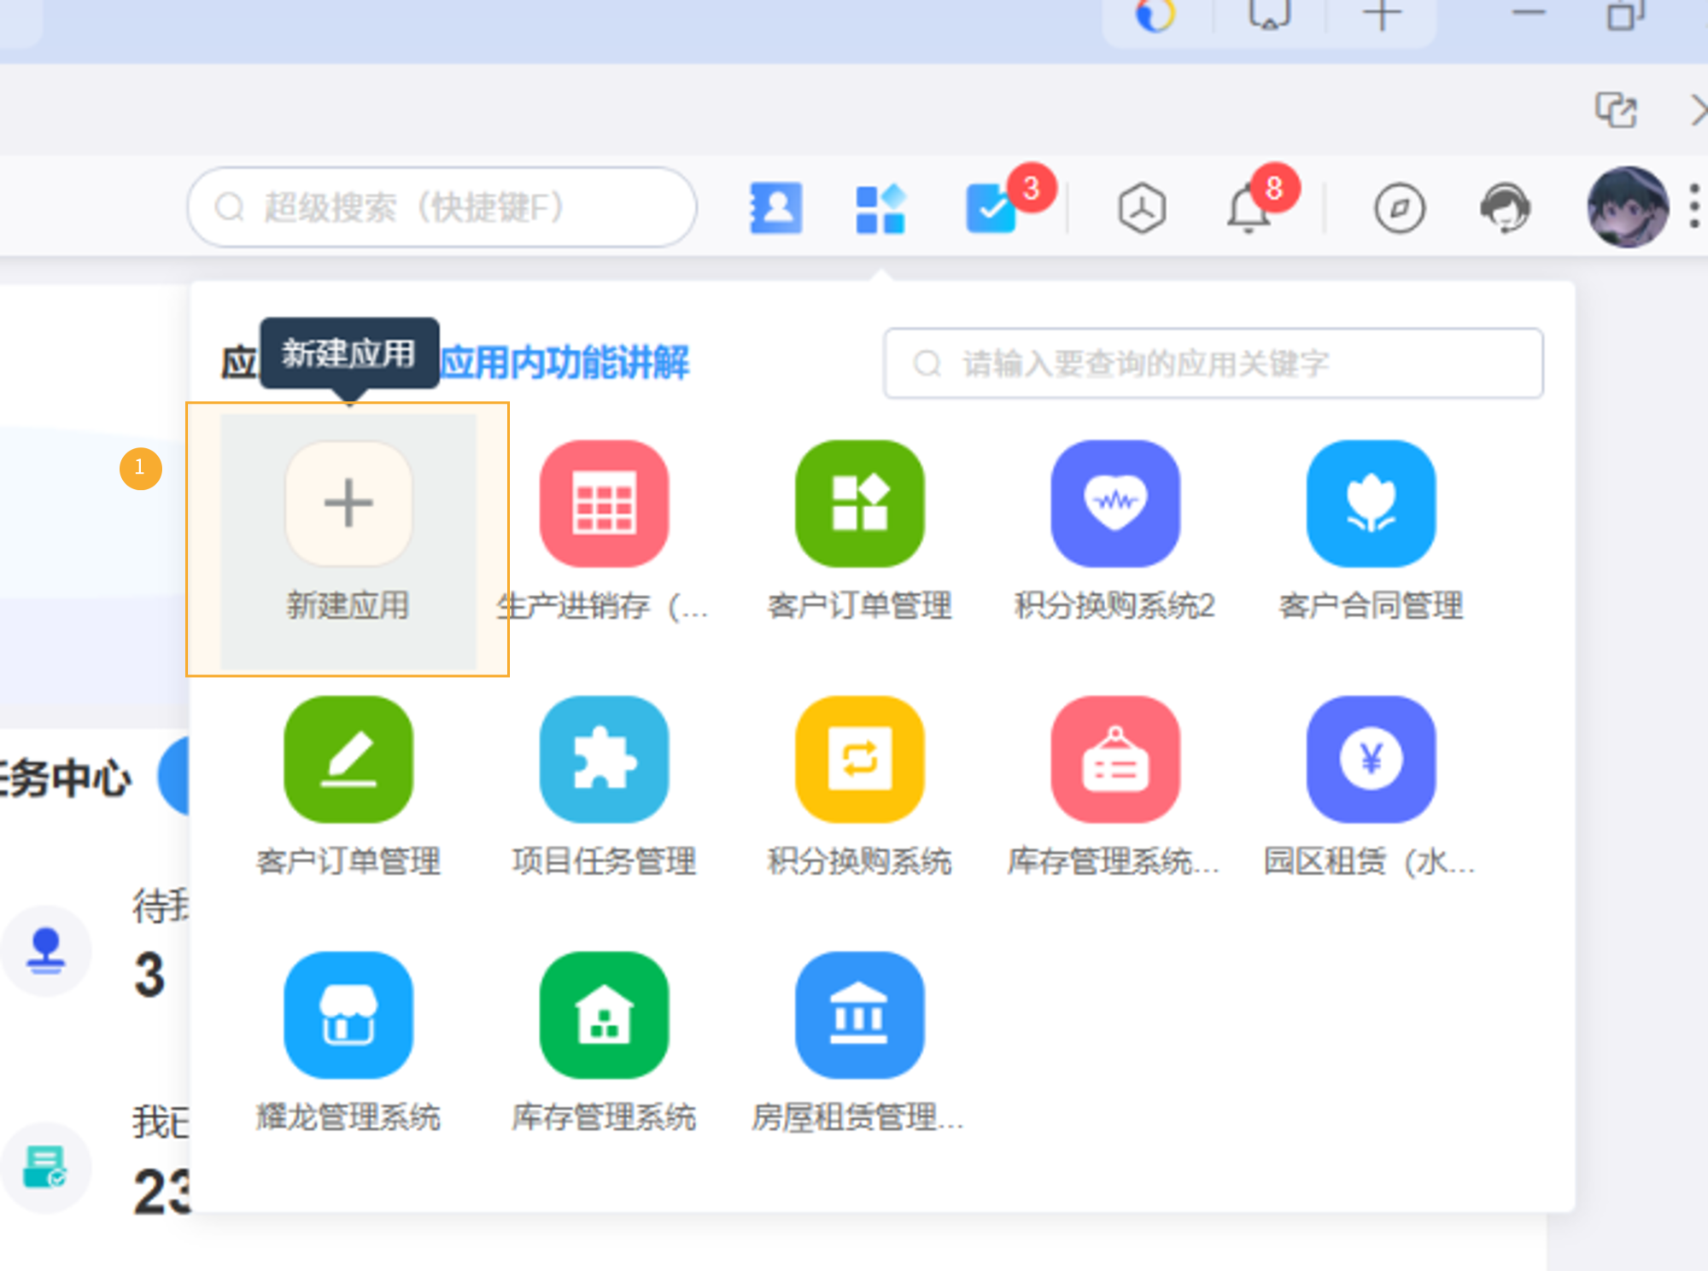Open green 库存管理系统 house icon app
The height and width of the screenshot is (1271, 1708).
click(604, 1015)
